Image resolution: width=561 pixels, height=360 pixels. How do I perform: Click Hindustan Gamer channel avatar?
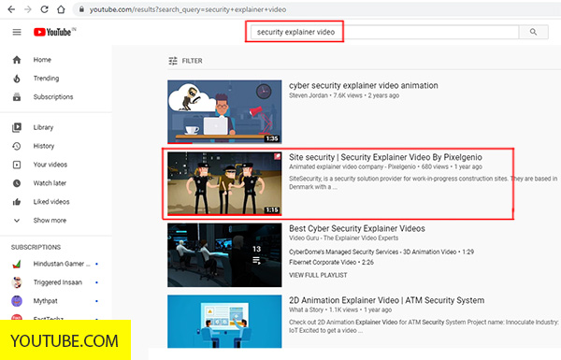(x=17, y=264)
